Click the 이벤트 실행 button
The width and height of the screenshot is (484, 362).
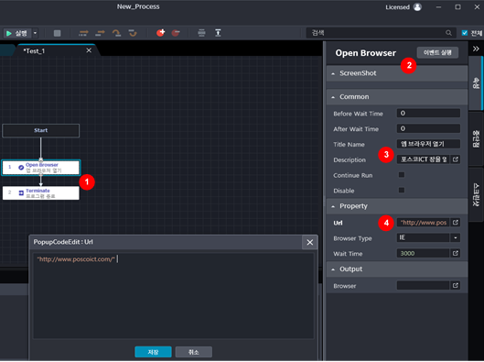tap(437, 52)
